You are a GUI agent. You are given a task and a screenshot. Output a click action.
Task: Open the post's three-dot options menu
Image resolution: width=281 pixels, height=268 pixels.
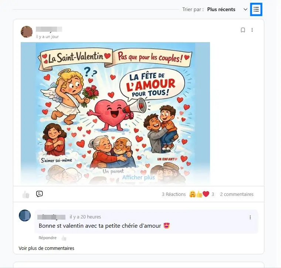pos(252,30)
